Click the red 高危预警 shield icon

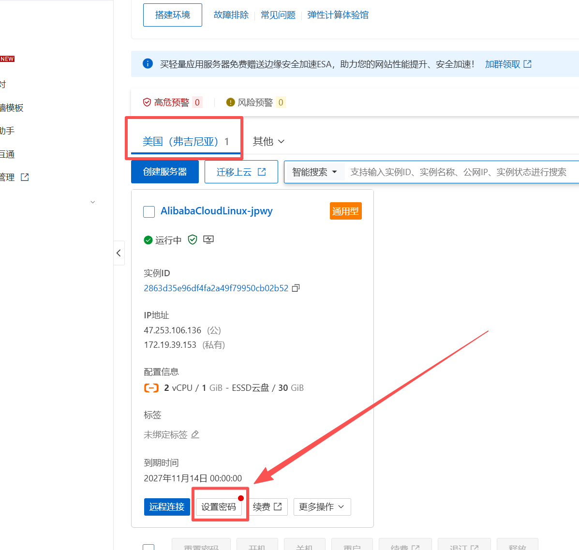coord(147,102)
